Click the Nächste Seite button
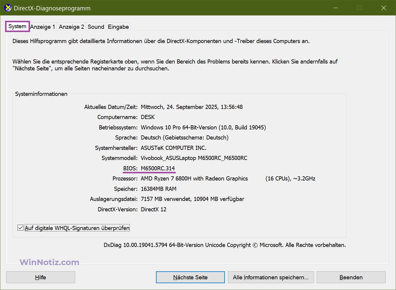Viewport: 396px width, 290px height. coord(190,277)
